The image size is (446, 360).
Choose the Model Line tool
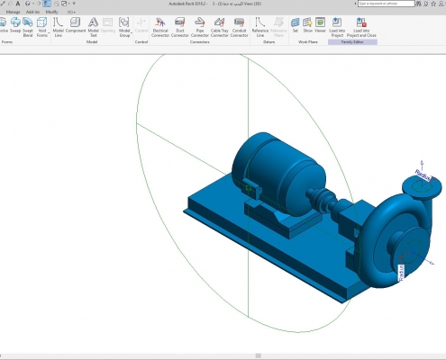[x=58, y=27]
